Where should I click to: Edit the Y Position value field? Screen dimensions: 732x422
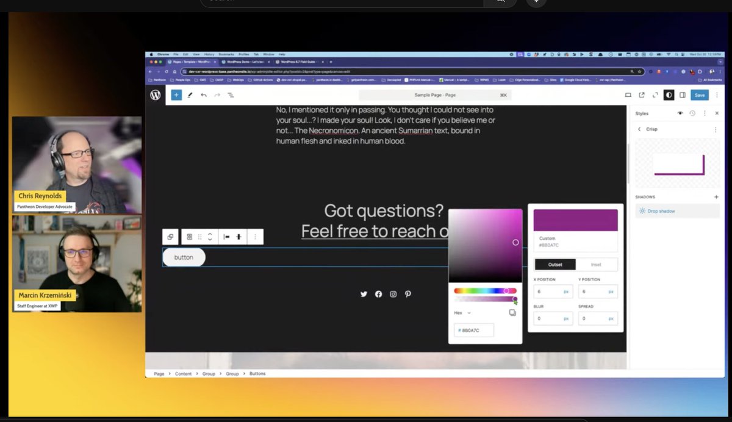click(592, 292)
